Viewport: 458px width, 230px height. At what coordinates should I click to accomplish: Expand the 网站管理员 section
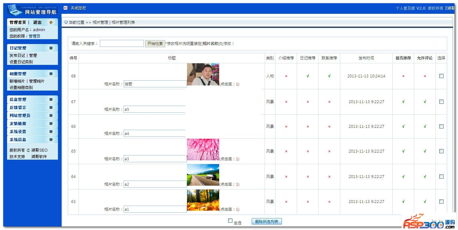click(33, 116)
